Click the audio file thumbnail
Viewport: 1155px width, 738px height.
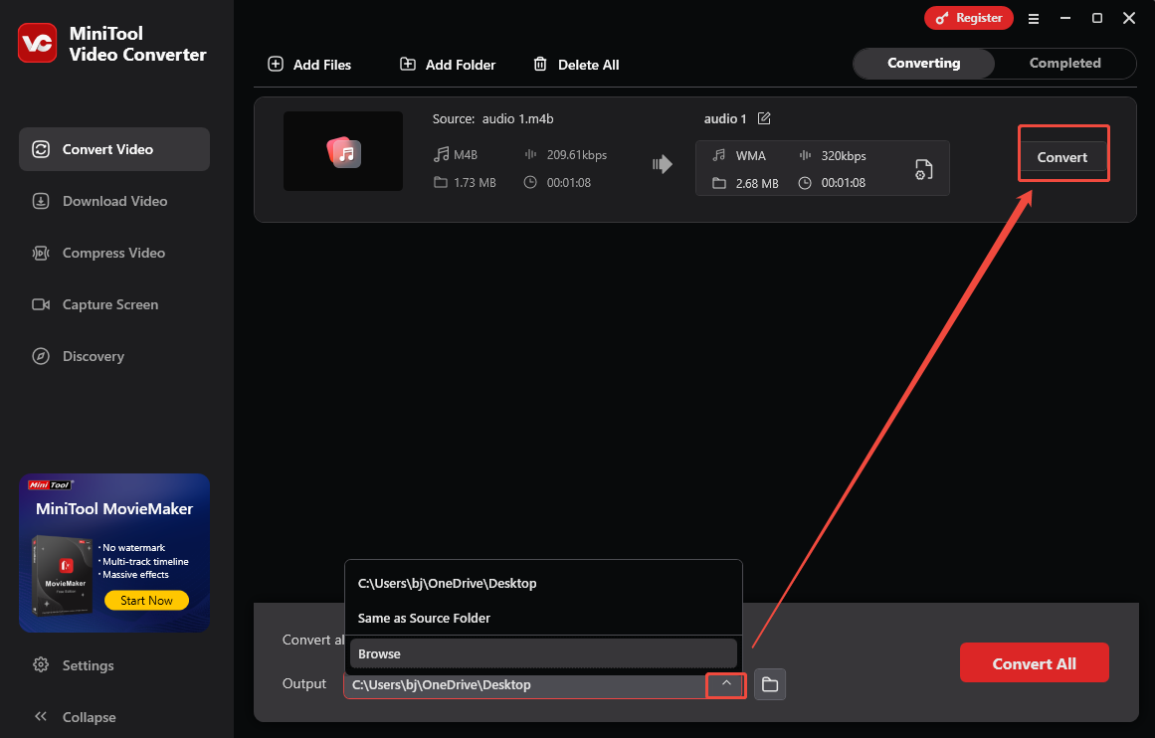pyautogui.click(x=343, y=152)
